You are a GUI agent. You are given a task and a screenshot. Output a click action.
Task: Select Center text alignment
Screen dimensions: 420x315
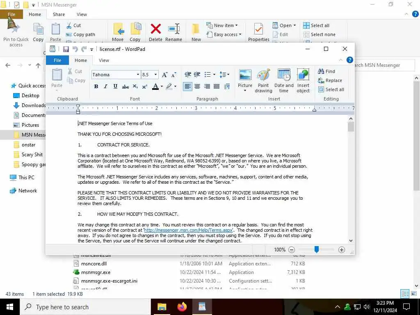[x=197, y=86]
